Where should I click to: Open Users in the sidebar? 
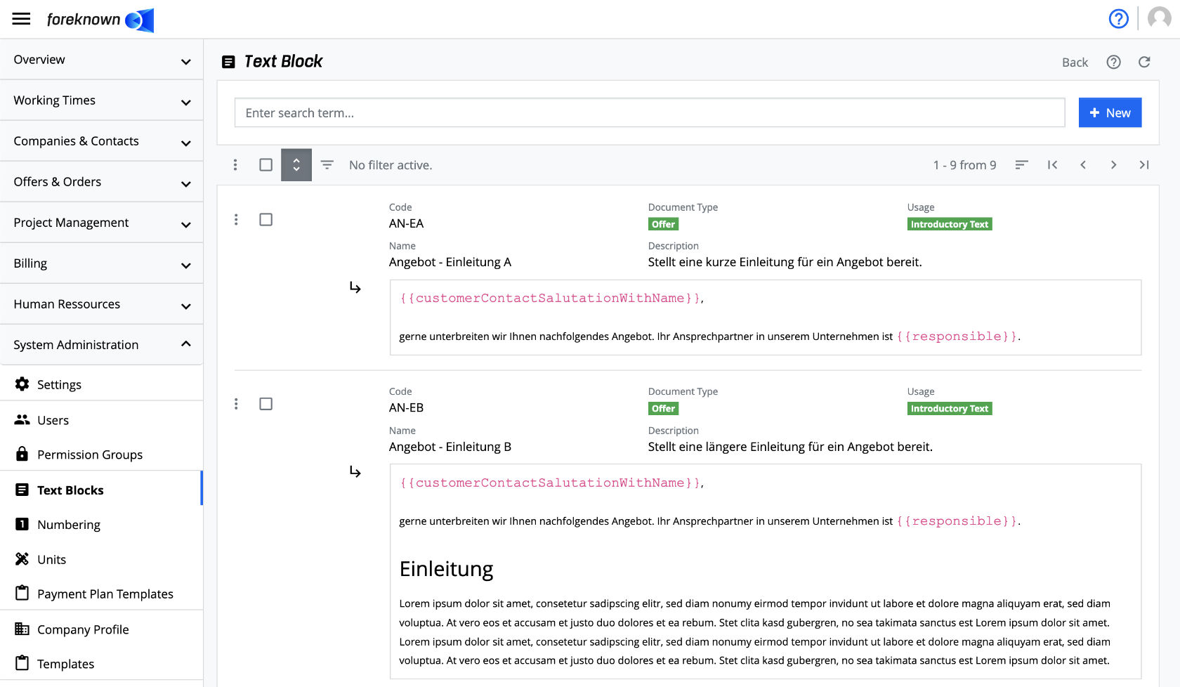[x=102, y=420]
